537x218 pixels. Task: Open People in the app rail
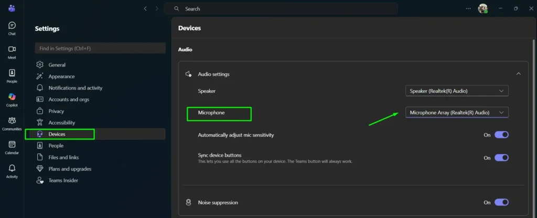[12, 76]
